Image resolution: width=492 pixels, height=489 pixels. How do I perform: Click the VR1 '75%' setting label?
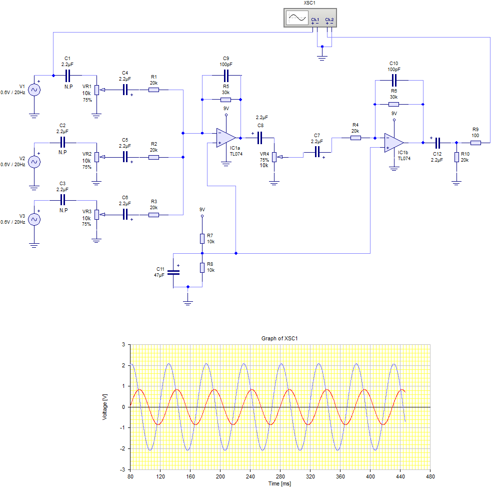[x=87, y=100]
